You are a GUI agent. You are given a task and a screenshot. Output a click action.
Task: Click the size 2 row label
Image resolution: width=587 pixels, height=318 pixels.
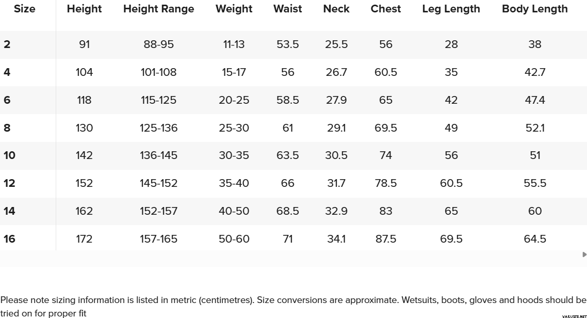coord(7,44)
